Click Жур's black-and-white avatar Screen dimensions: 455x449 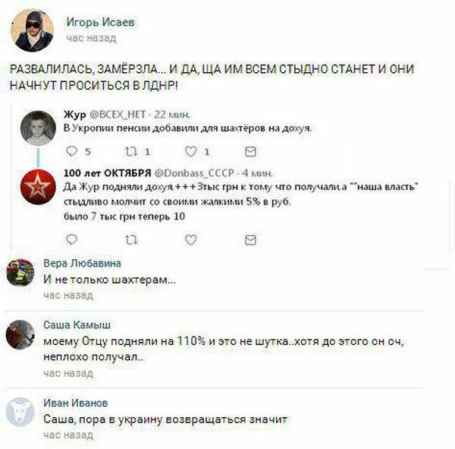coord(38,128)
